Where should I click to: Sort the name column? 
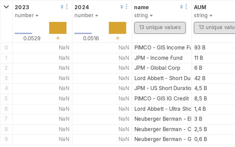(x=181, y=7)
